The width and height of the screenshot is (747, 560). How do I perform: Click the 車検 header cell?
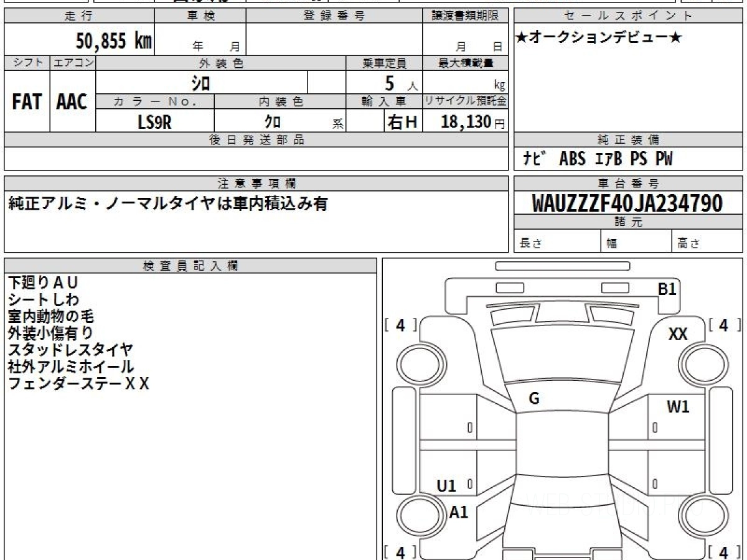point(200,16)
